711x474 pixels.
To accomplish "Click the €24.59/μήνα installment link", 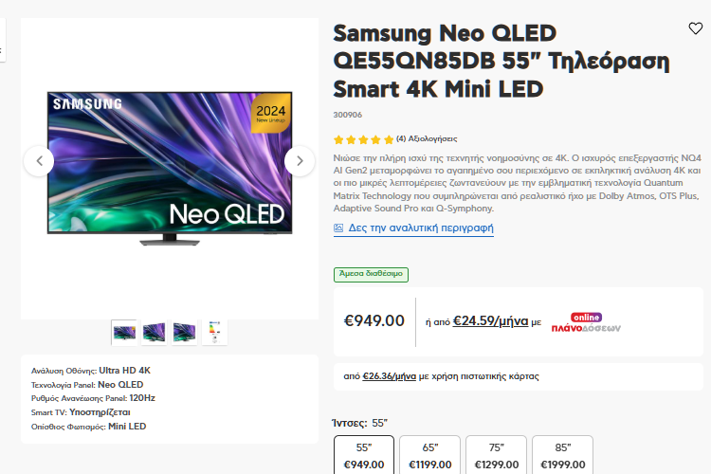I will click(x=490, y=321).
